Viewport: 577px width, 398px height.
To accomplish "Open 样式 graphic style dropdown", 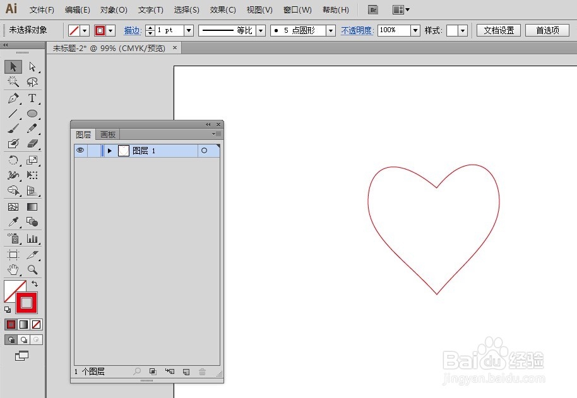I will pos(463,30).
